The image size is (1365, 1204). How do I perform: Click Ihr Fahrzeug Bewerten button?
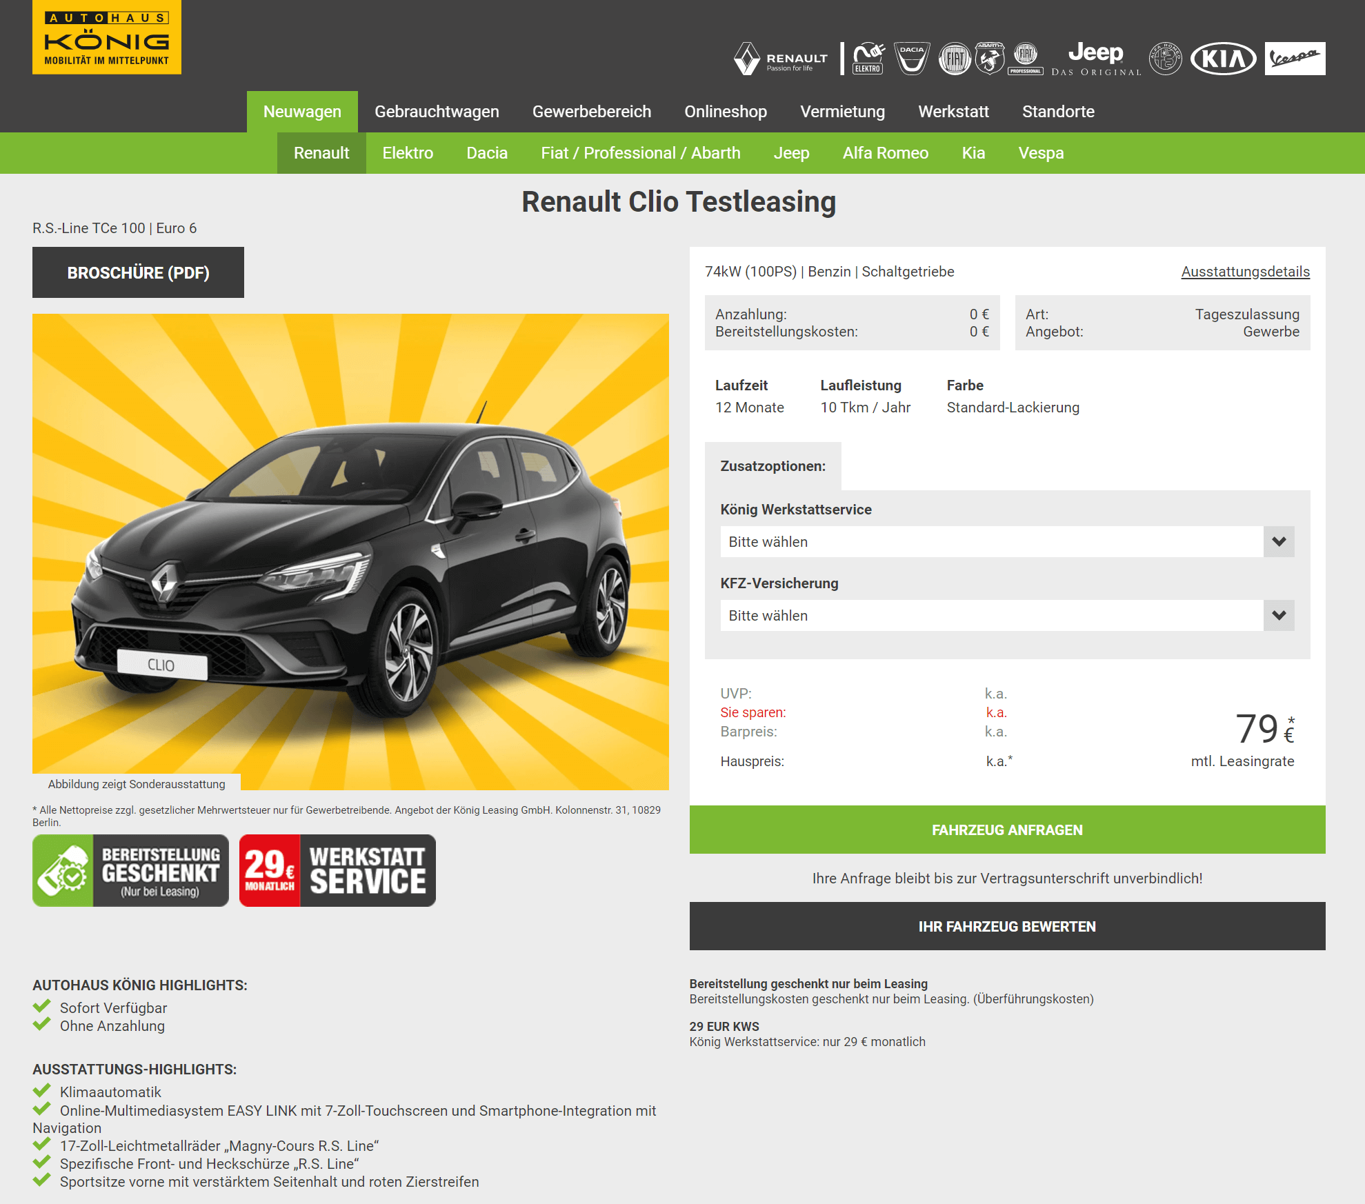coord(1007,926)
